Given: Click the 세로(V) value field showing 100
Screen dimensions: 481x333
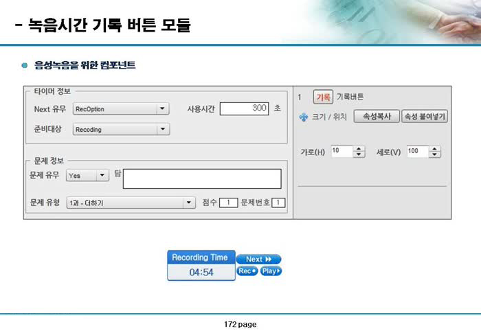Looking at the screenshot, I should 418,151.
